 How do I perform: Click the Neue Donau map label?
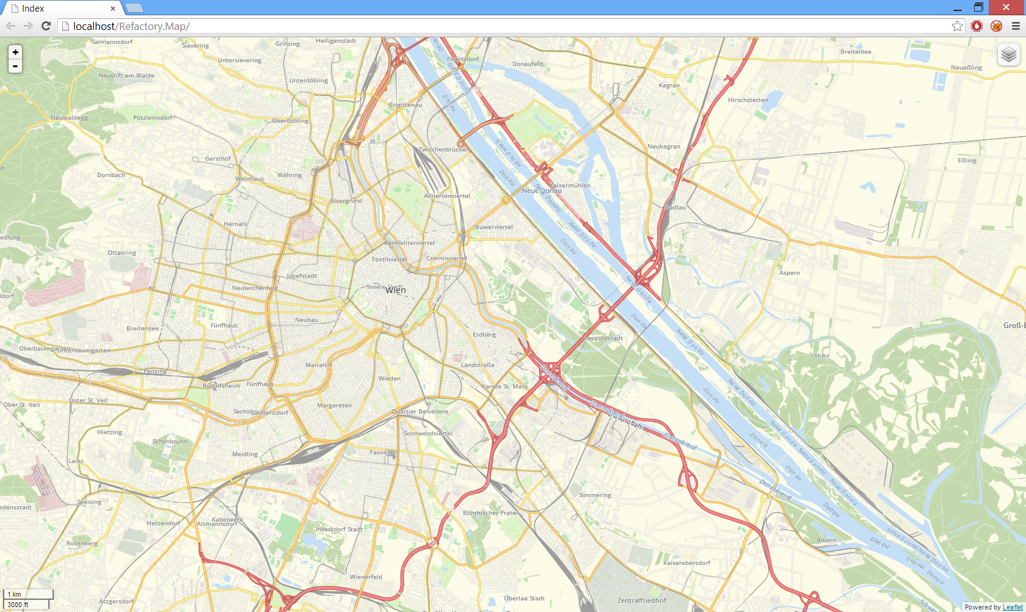(542, 191)
